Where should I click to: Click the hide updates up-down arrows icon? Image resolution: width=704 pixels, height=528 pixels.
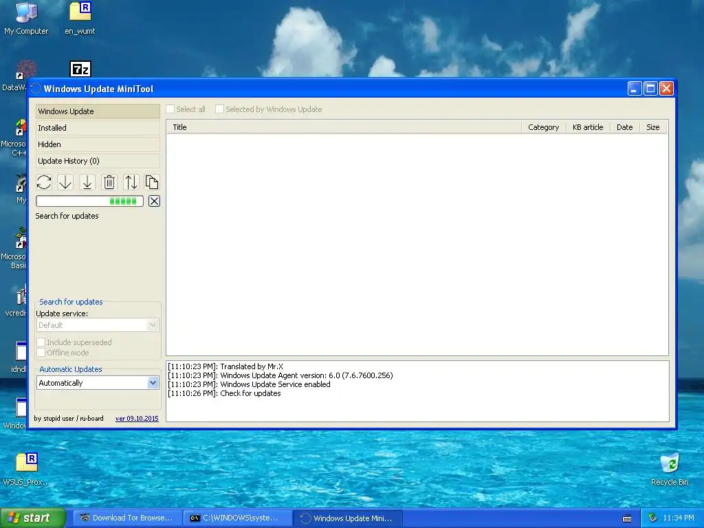tap(131, 182)
